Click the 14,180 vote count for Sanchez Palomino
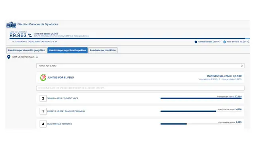The height and width of the screenshot is (149, 255). coord(239,109)
